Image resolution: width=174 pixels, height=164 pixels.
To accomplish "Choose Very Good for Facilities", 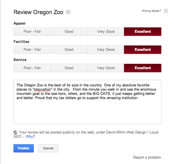I will 106,50.
